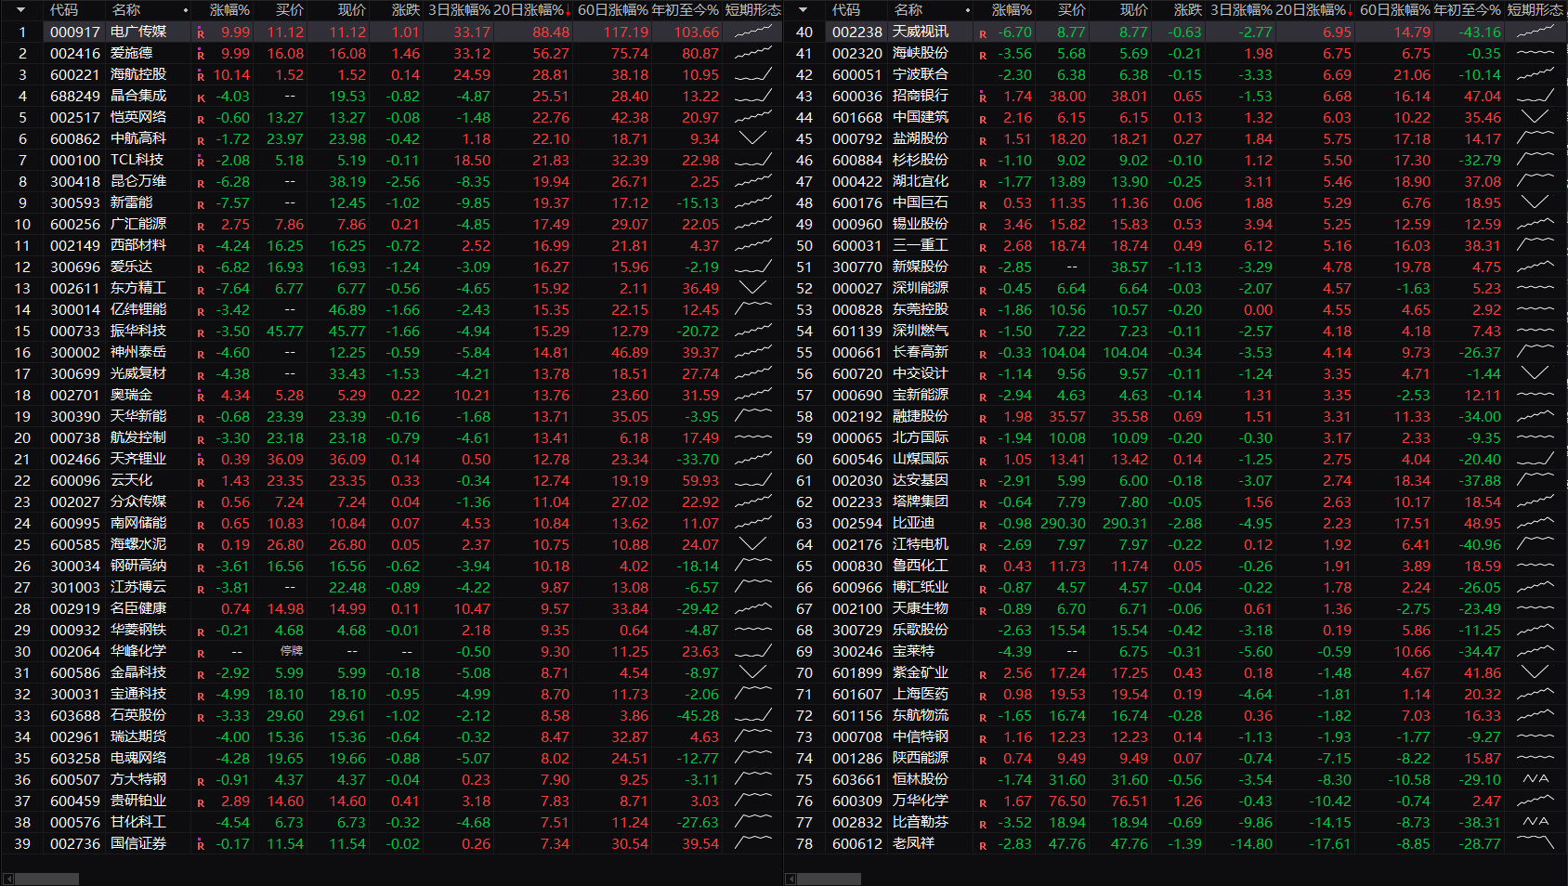Click the R marker beside 中国巨石
Image resolution: width=1568 pixels, height=886 pixels.
click(x=983, y=204)
